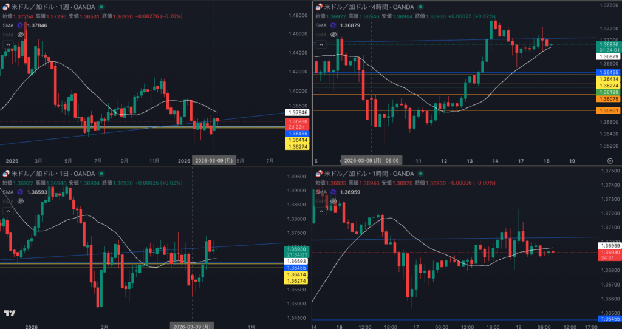Viewport: 622px width, 329px height.
Task: Click the 1.35801 orange price label
Action: [x=608, y=110]
